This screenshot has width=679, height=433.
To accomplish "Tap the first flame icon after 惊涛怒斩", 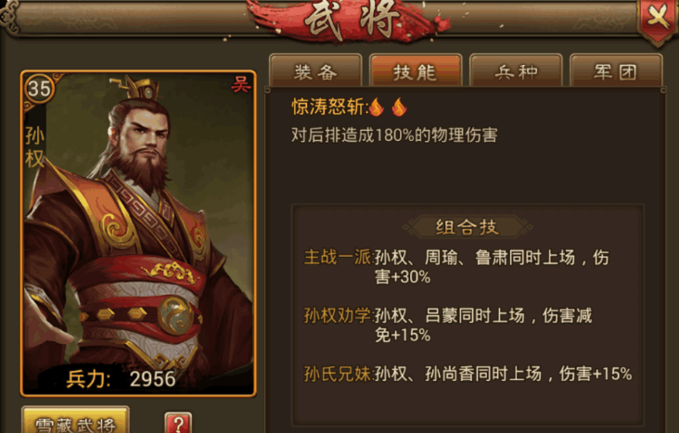I will [377, 107].
